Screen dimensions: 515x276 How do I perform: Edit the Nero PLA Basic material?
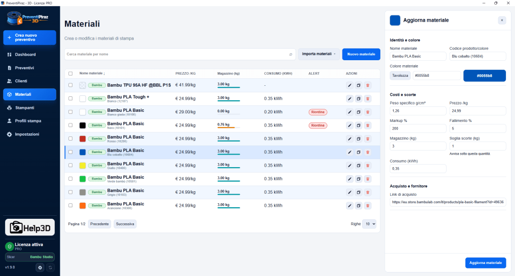[350, 125]
